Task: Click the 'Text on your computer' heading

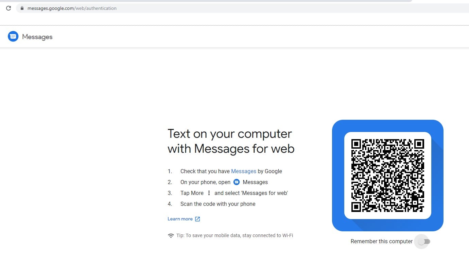Action: tap(231, 141)
